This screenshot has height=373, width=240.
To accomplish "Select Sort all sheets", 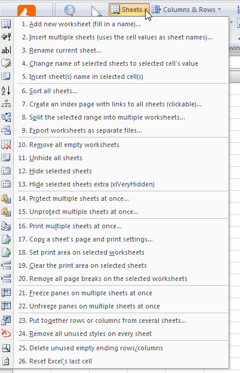I will (x=121, y=91).
